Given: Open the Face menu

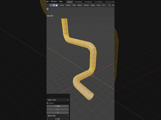Looking at the screenshot, I should 98,5.
